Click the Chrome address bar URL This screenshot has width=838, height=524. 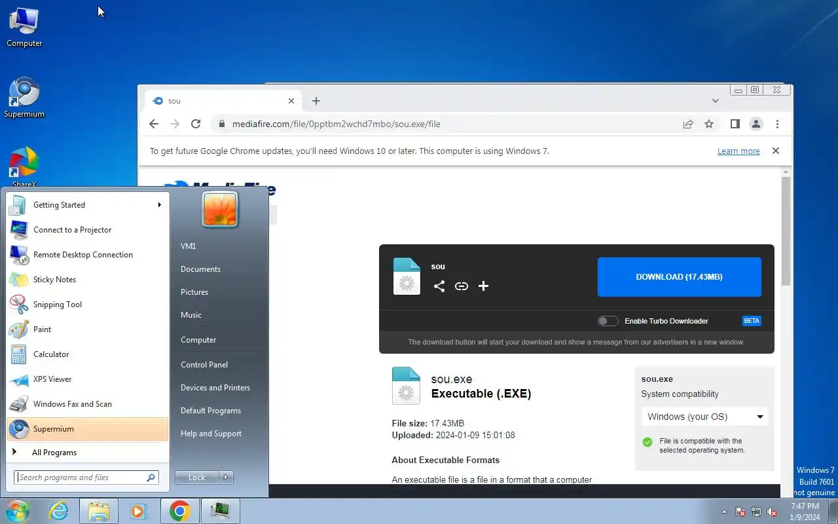(336, 124)
